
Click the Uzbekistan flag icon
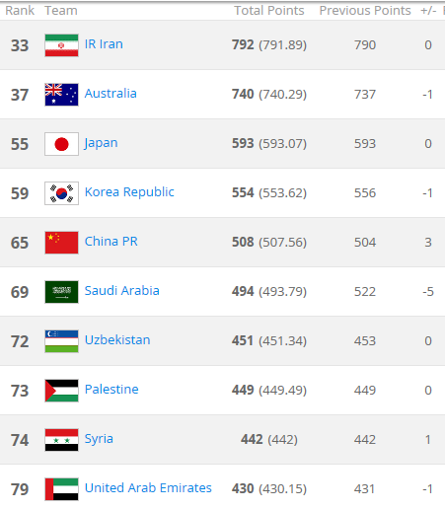(x=61, y=341)
